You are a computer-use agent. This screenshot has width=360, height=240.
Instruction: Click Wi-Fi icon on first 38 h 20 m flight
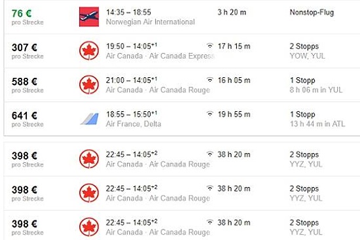pyautogui.click(x=210, y=154)
